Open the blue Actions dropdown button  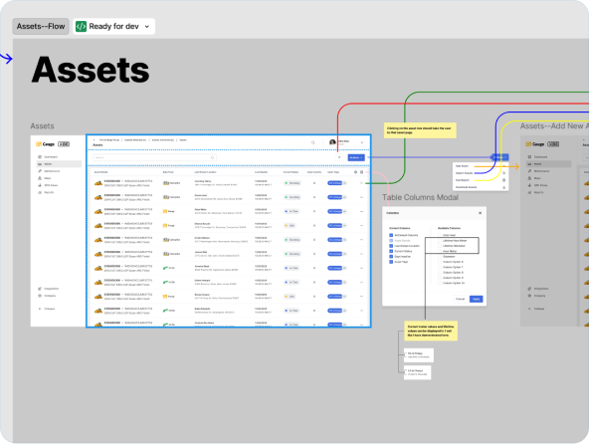(x=356, y=157)
